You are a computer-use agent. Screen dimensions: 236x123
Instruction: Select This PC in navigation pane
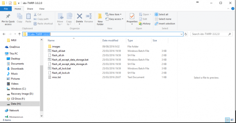click(13, 53)
